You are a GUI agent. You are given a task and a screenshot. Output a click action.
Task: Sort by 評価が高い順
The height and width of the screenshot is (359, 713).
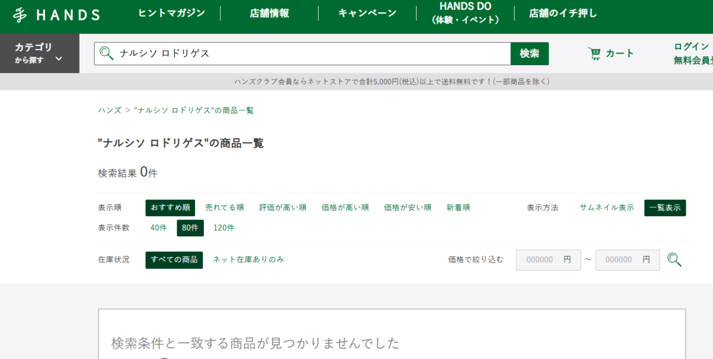coord(283,208)
